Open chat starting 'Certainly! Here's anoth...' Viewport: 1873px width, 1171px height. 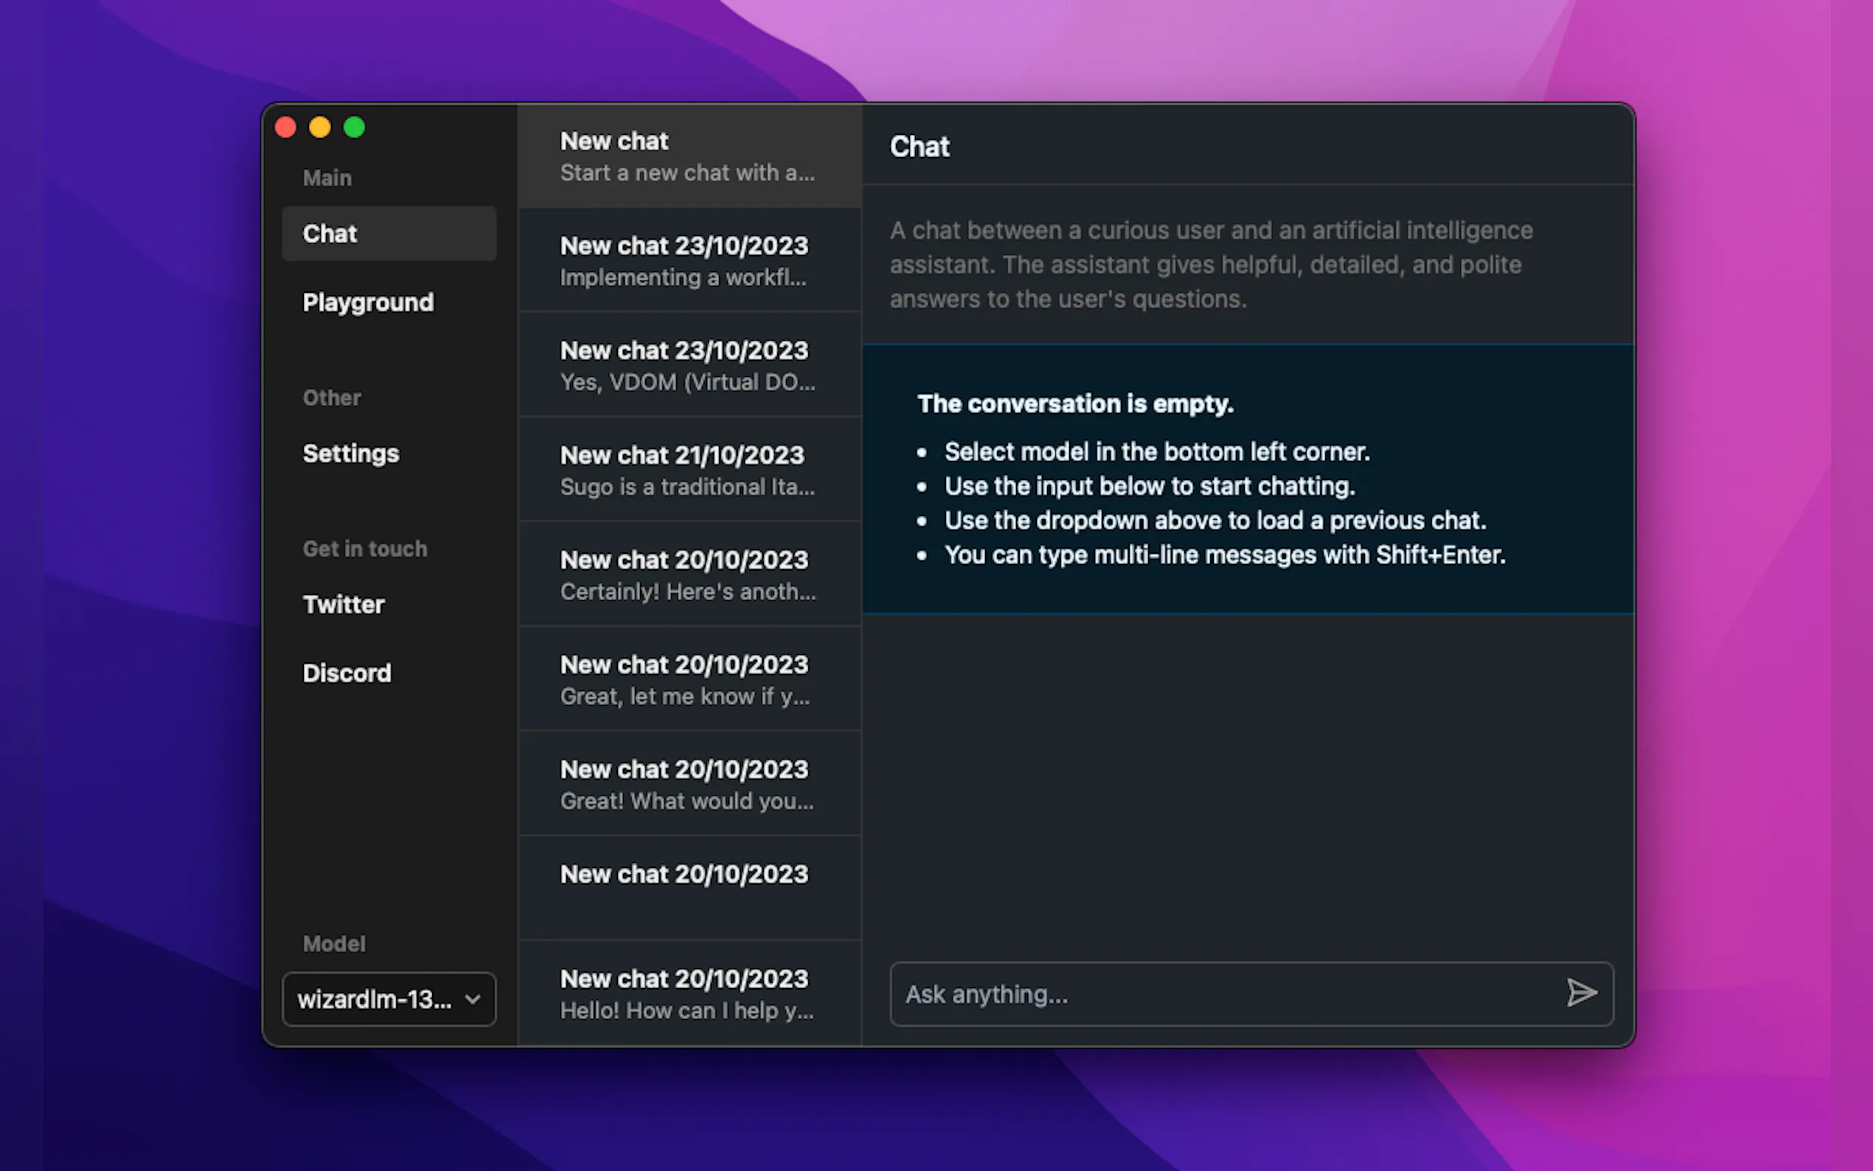pos(688,574)
